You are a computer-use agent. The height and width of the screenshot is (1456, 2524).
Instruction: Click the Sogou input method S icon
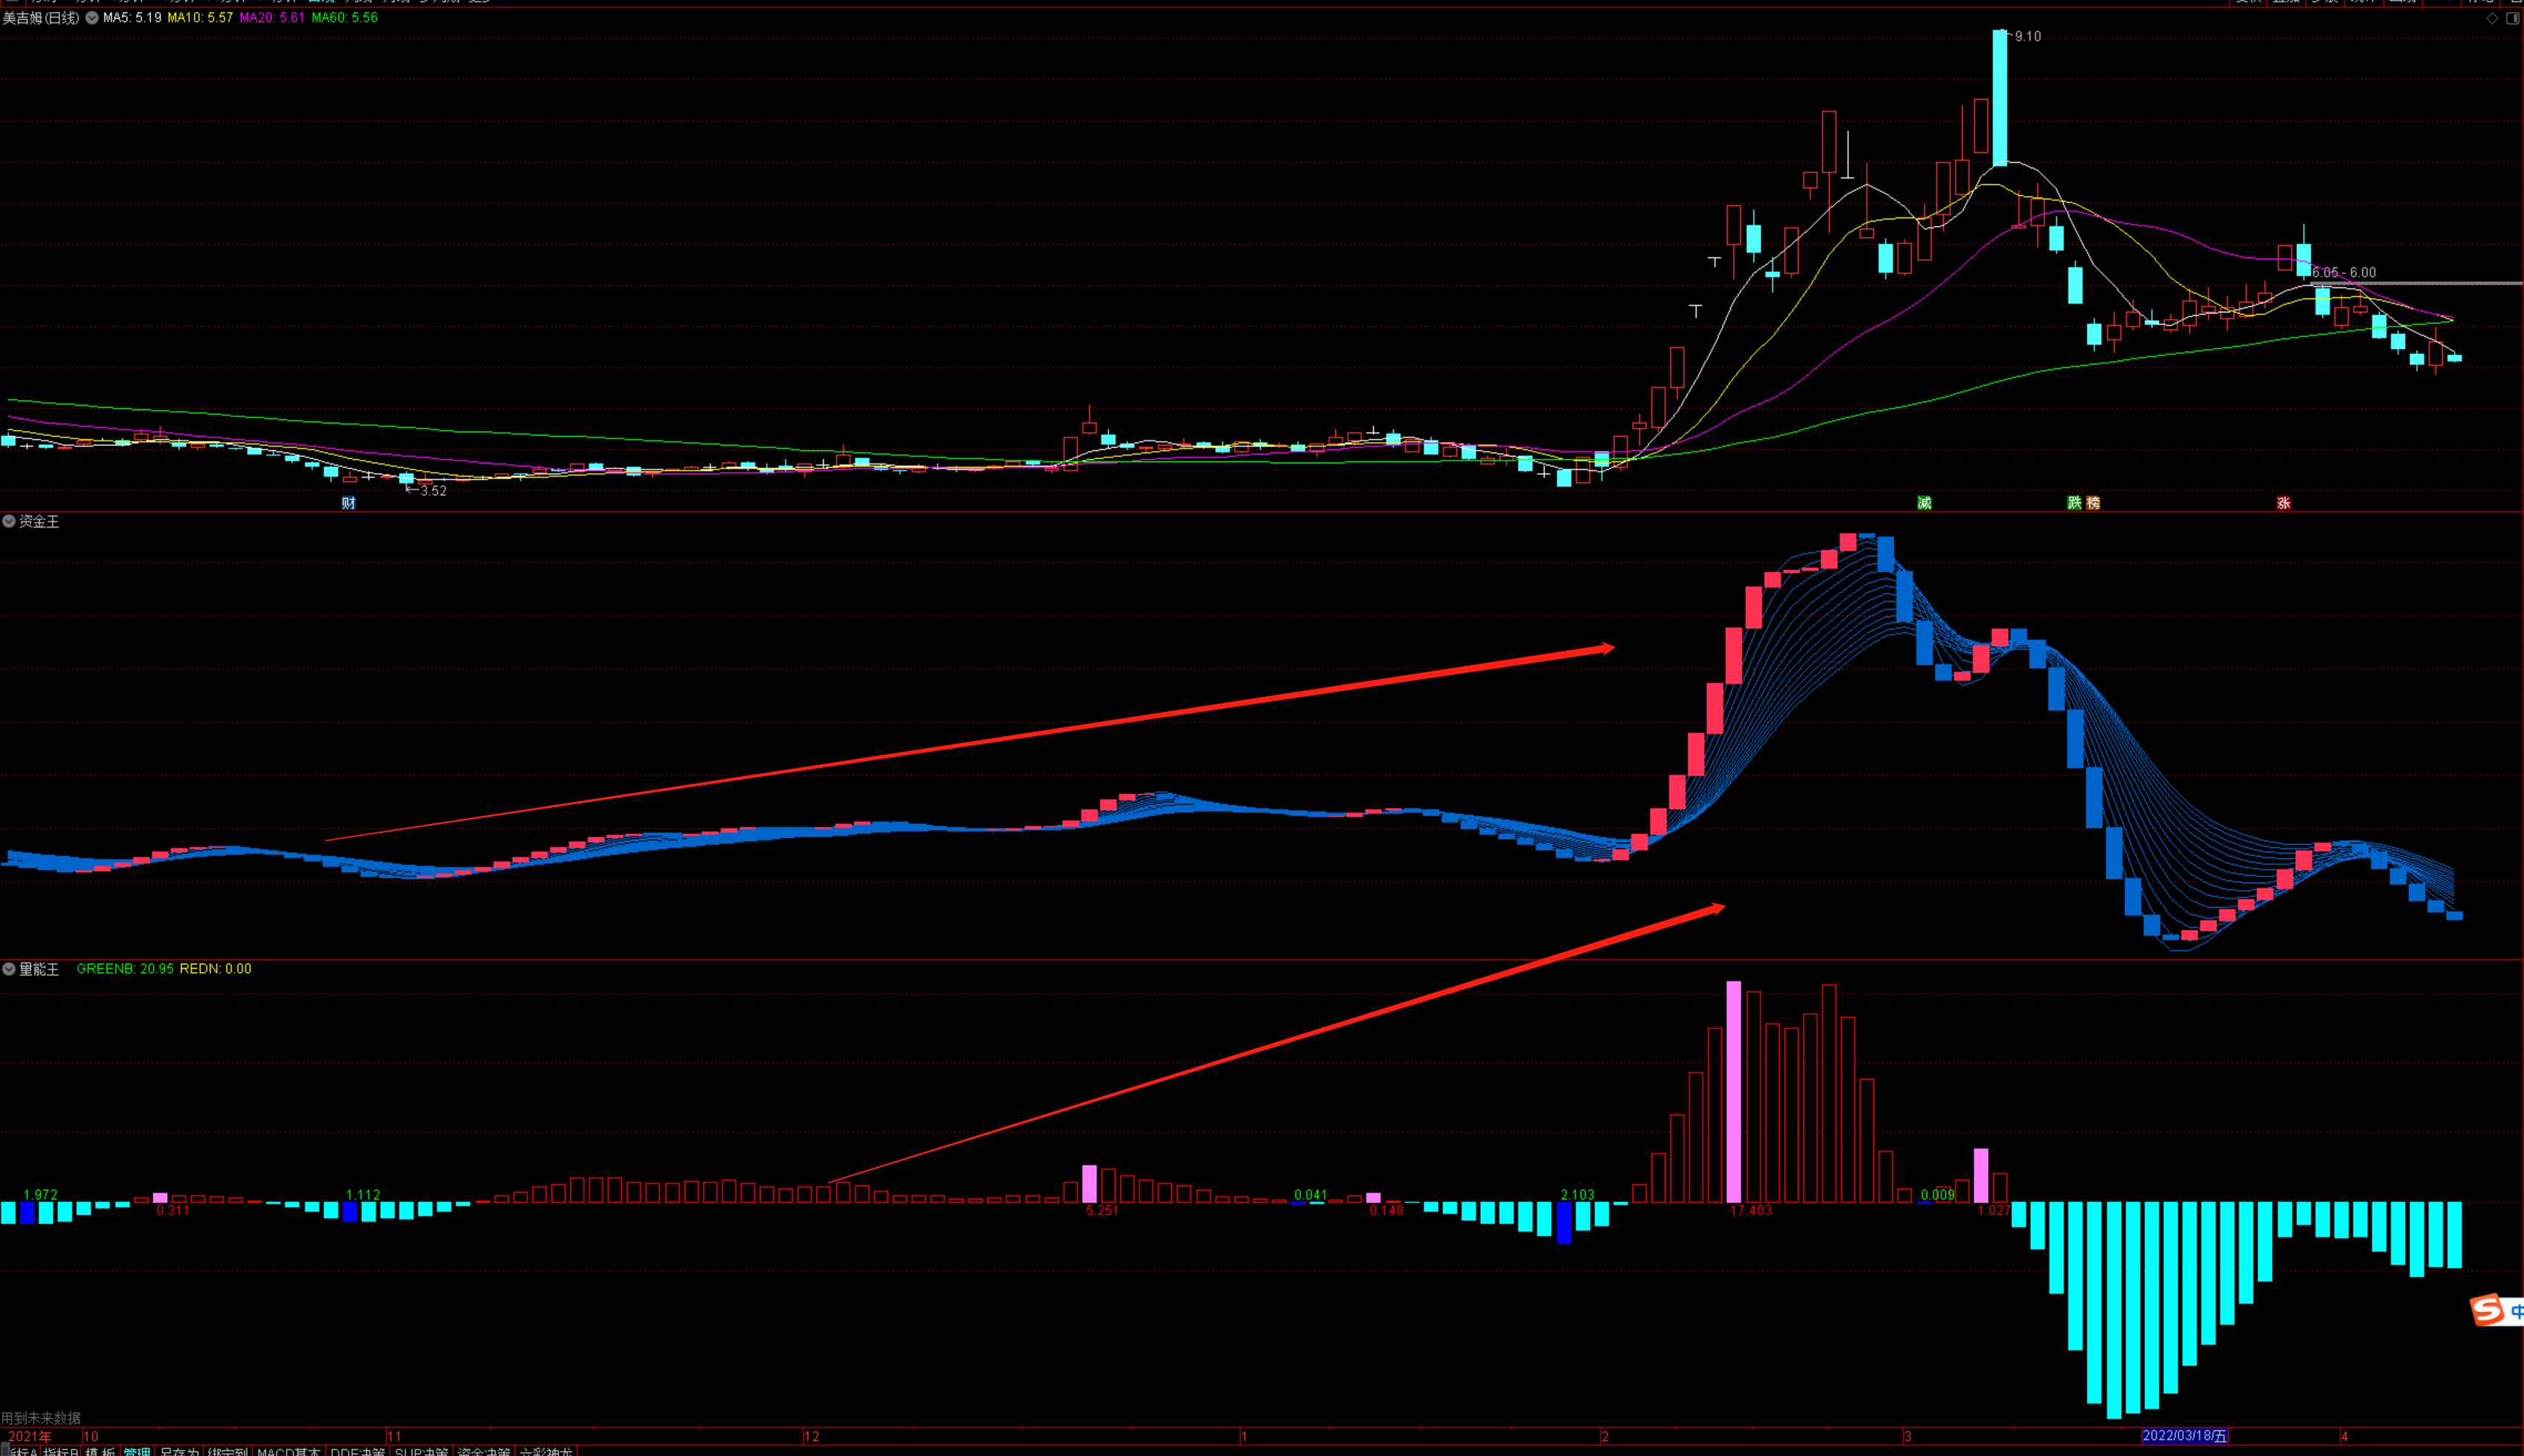click(2488, 1310)
